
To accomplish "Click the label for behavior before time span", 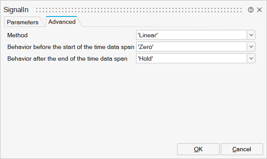I will [x=71, y=47].
